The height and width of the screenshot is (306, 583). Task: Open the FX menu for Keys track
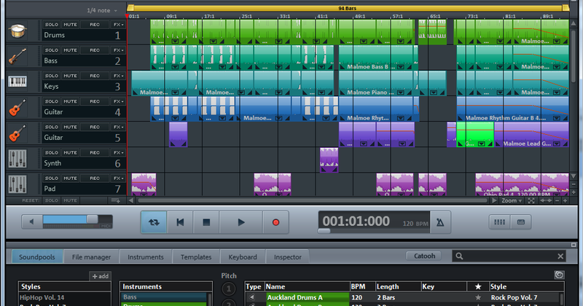click(x=119, y=76)
